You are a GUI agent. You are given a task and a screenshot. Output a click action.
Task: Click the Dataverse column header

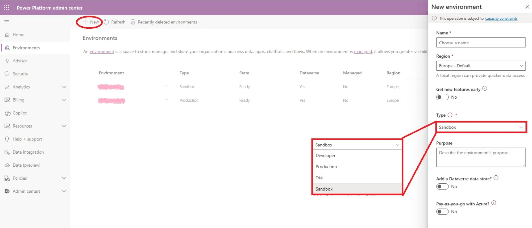pyautogui.click(x=309, y=73)
